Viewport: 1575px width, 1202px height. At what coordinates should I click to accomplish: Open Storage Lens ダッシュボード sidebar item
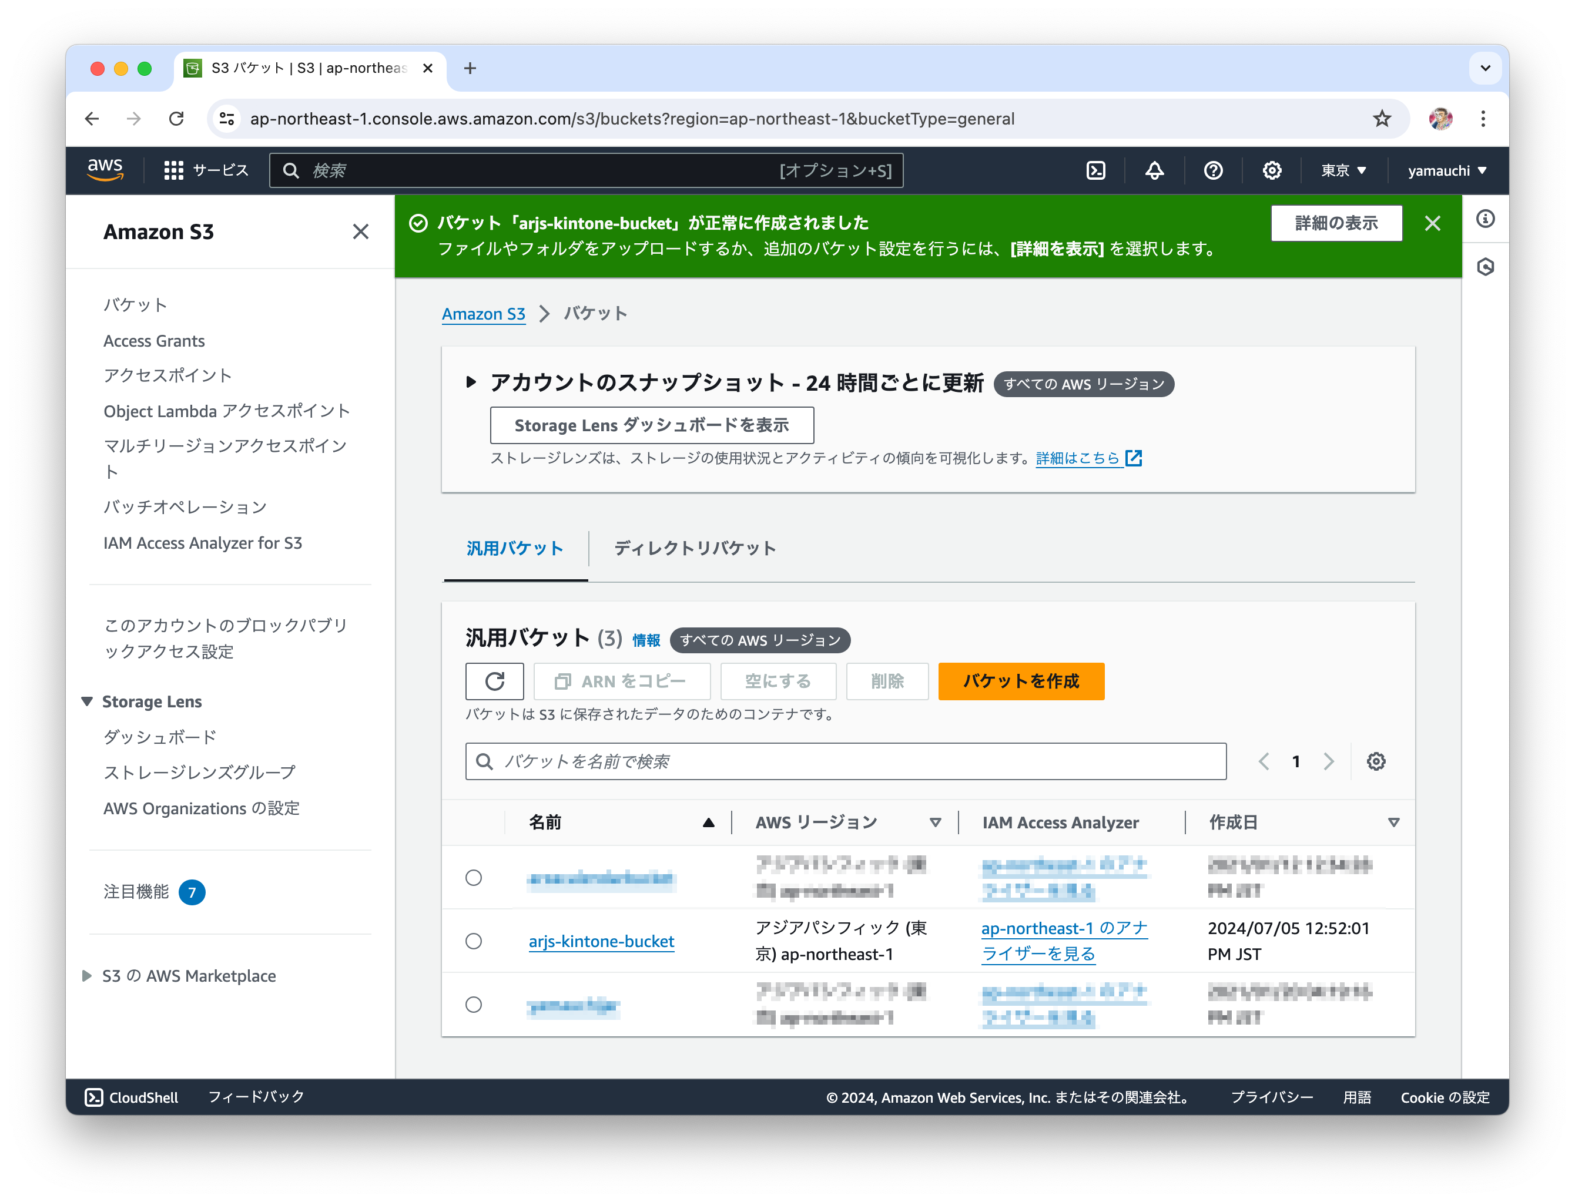coord(160,738)
